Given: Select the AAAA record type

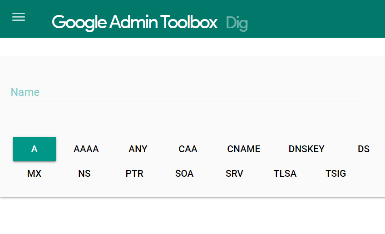Looking at the screenshot, I should point(86,149).
